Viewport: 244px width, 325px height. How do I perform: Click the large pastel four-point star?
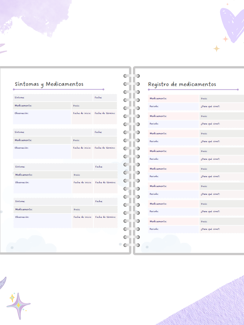[x=18, y=305]
